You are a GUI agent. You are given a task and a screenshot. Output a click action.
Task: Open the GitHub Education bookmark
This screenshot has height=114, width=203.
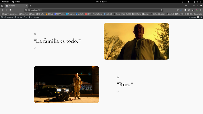coord(158,14)
